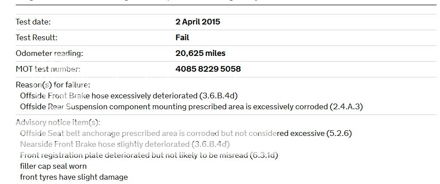The image size is (440, 184).
Task: Click the MOT test number label
Action: pos(48,69)
